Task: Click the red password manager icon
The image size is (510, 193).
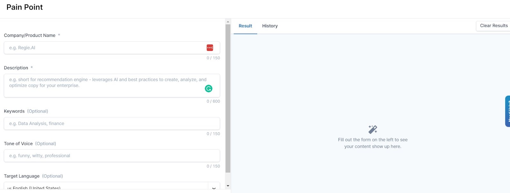Action: click(x=210, y=48)
